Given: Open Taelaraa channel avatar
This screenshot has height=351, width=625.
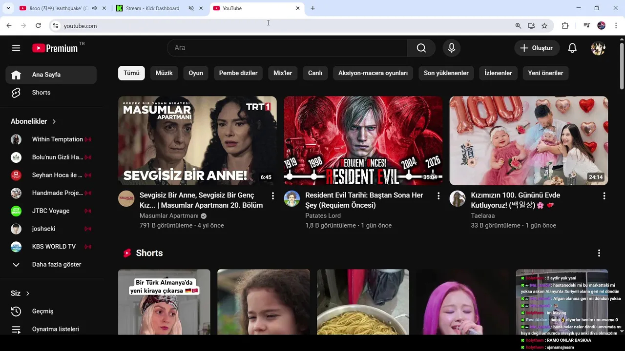Looking at the screenshot, I should (x=458, y=199).
